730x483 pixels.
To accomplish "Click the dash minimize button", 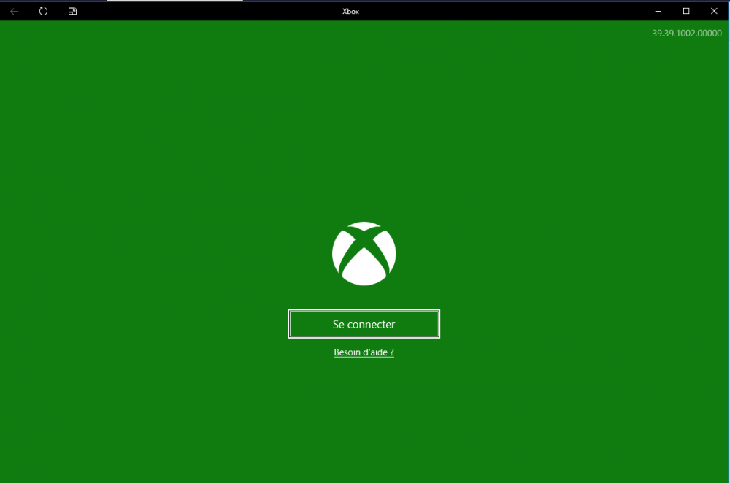I will pyautogui.click(x=658, y=11).
